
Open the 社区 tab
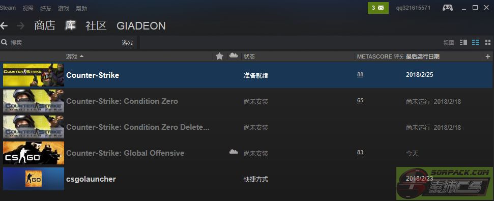(x=96, y=25)
